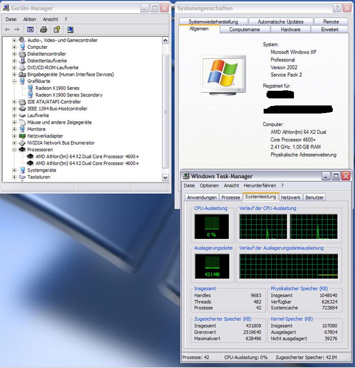Select the Laufwerke drive icon
This screenshot has width=355, height=368.
pyautogui.click(x=22, y=115)
